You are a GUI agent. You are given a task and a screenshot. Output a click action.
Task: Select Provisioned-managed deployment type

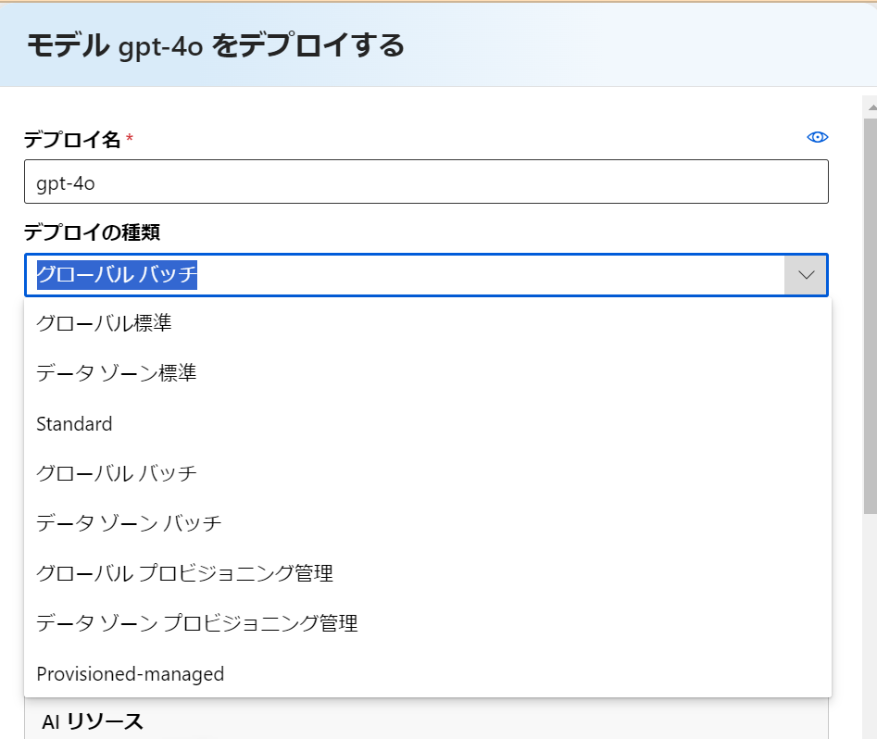pyautogui.click(x=428, y=673)
